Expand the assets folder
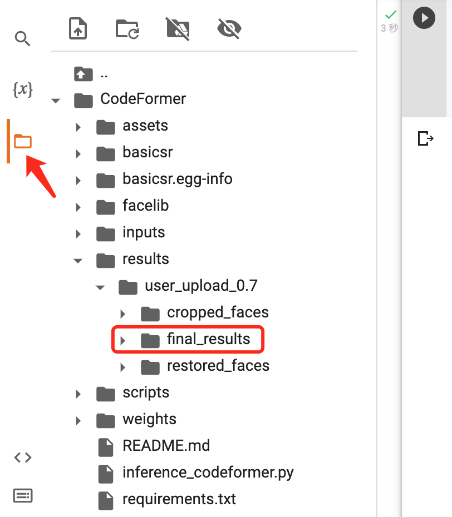This screenshot has height=517, width=452. (78, 127)
